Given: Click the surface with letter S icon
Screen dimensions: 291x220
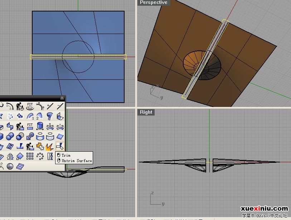Looking at the screenshot, I should pyautogui.click(x=10, y=146).
